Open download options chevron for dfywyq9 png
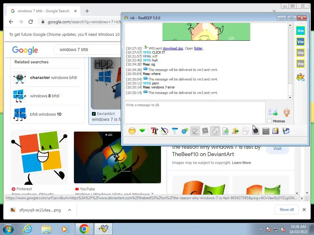The width and height of the screenshot is (314, 235). coord(70,210)
